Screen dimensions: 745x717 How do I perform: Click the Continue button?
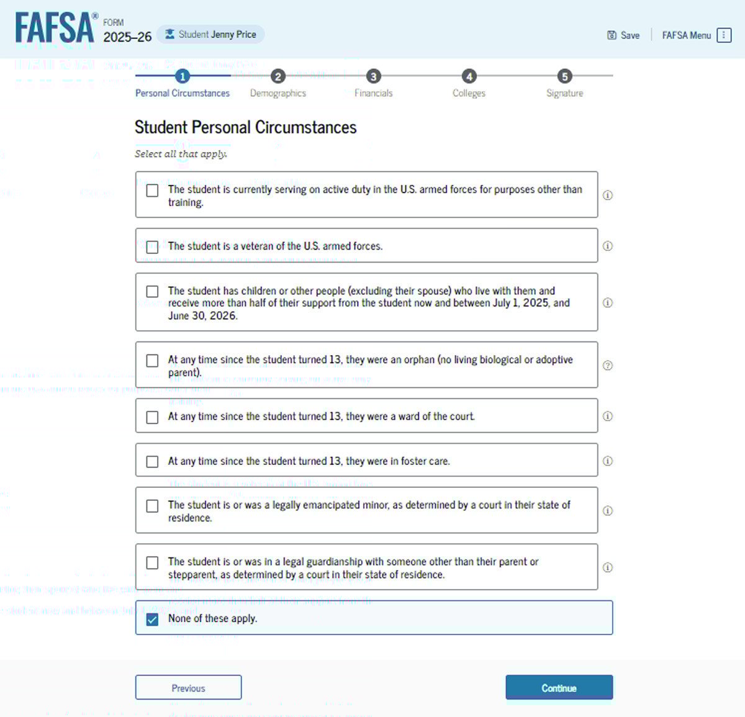point(559,687)
